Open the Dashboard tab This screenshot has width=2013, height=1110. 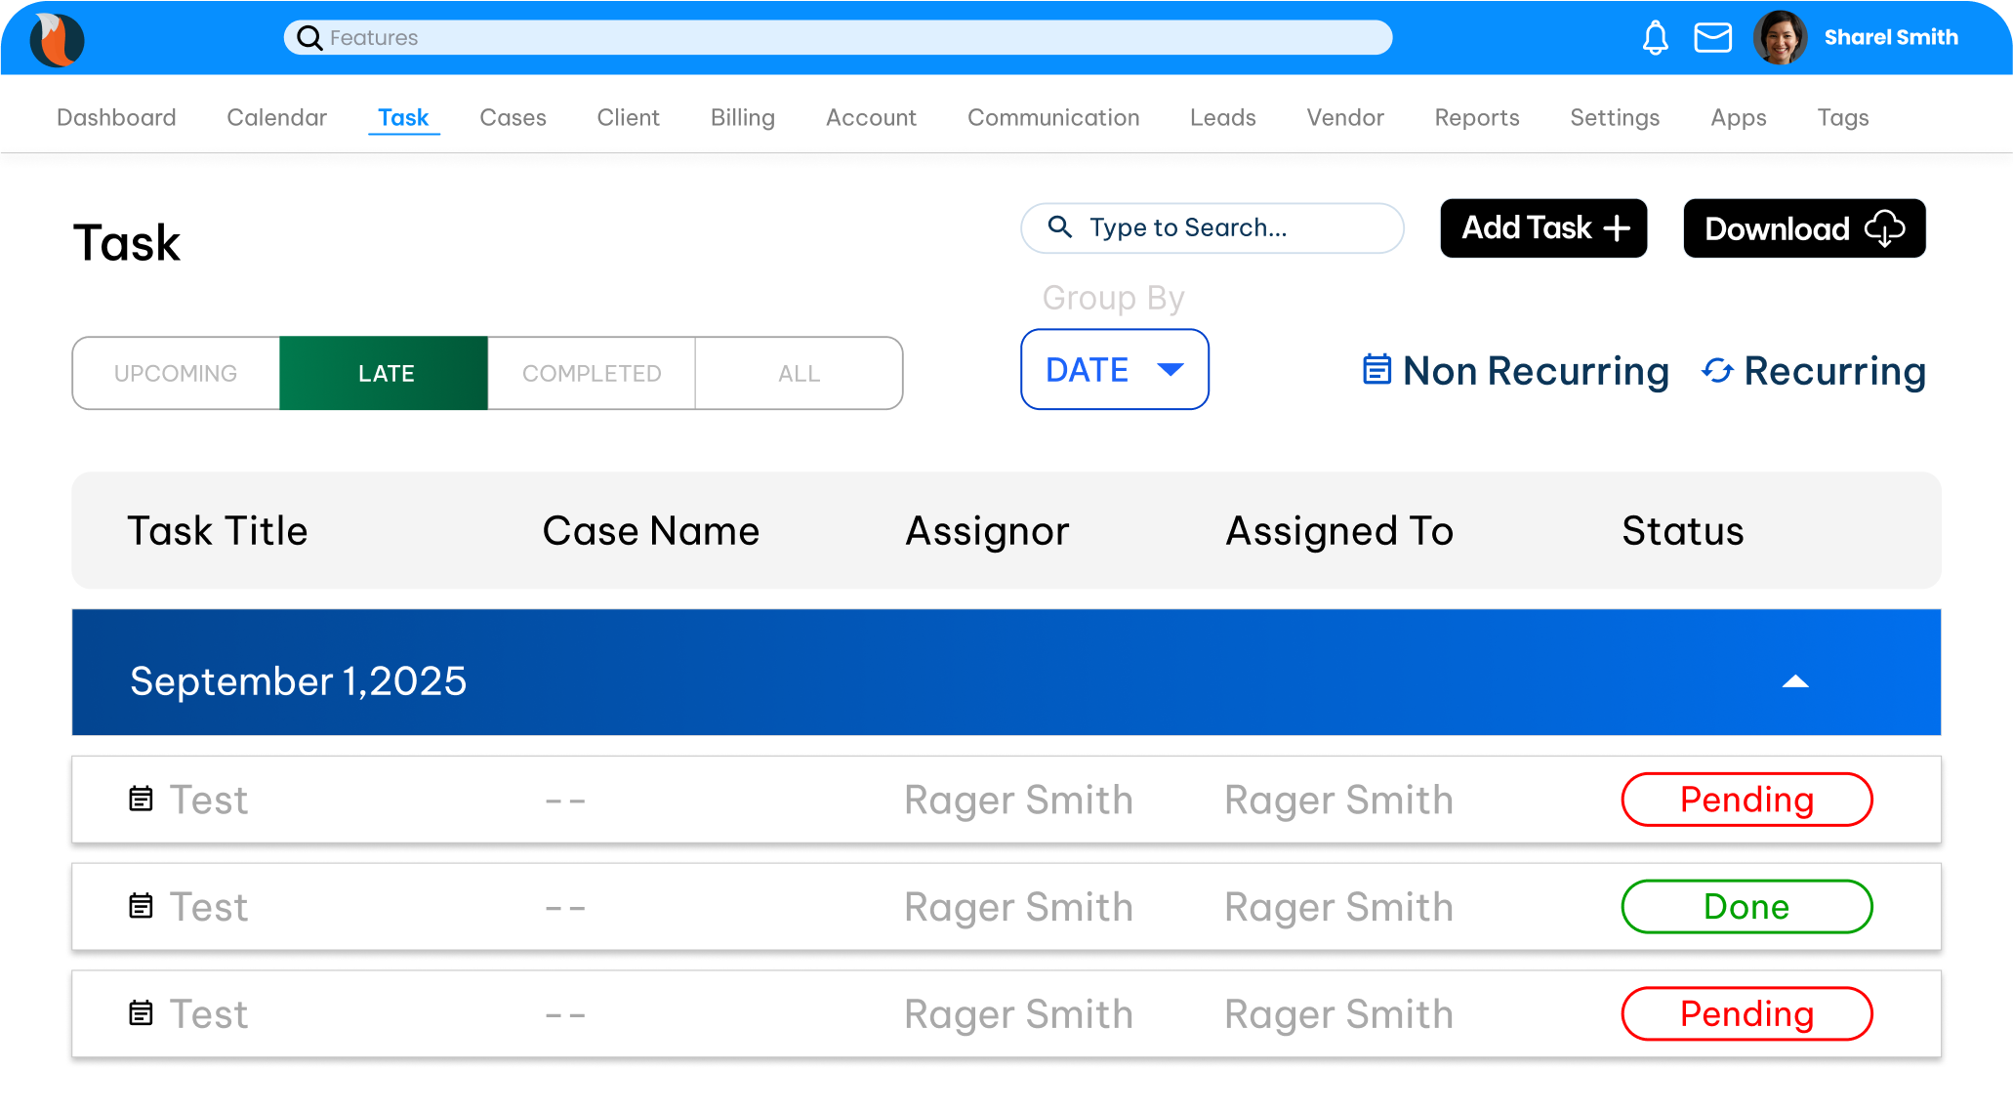pos(116,117)
